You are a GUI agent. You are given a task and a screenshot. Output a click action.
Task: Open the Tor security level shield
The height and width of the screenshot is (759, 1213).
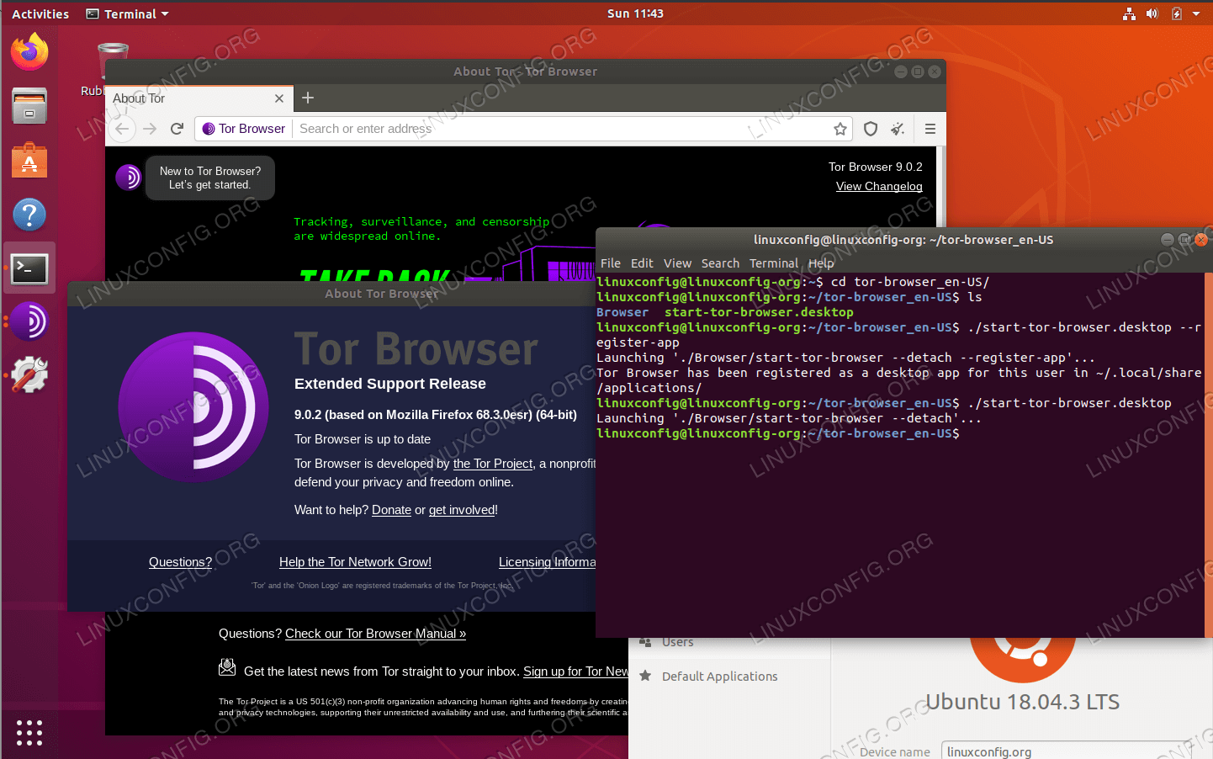[x=871, y=129]
